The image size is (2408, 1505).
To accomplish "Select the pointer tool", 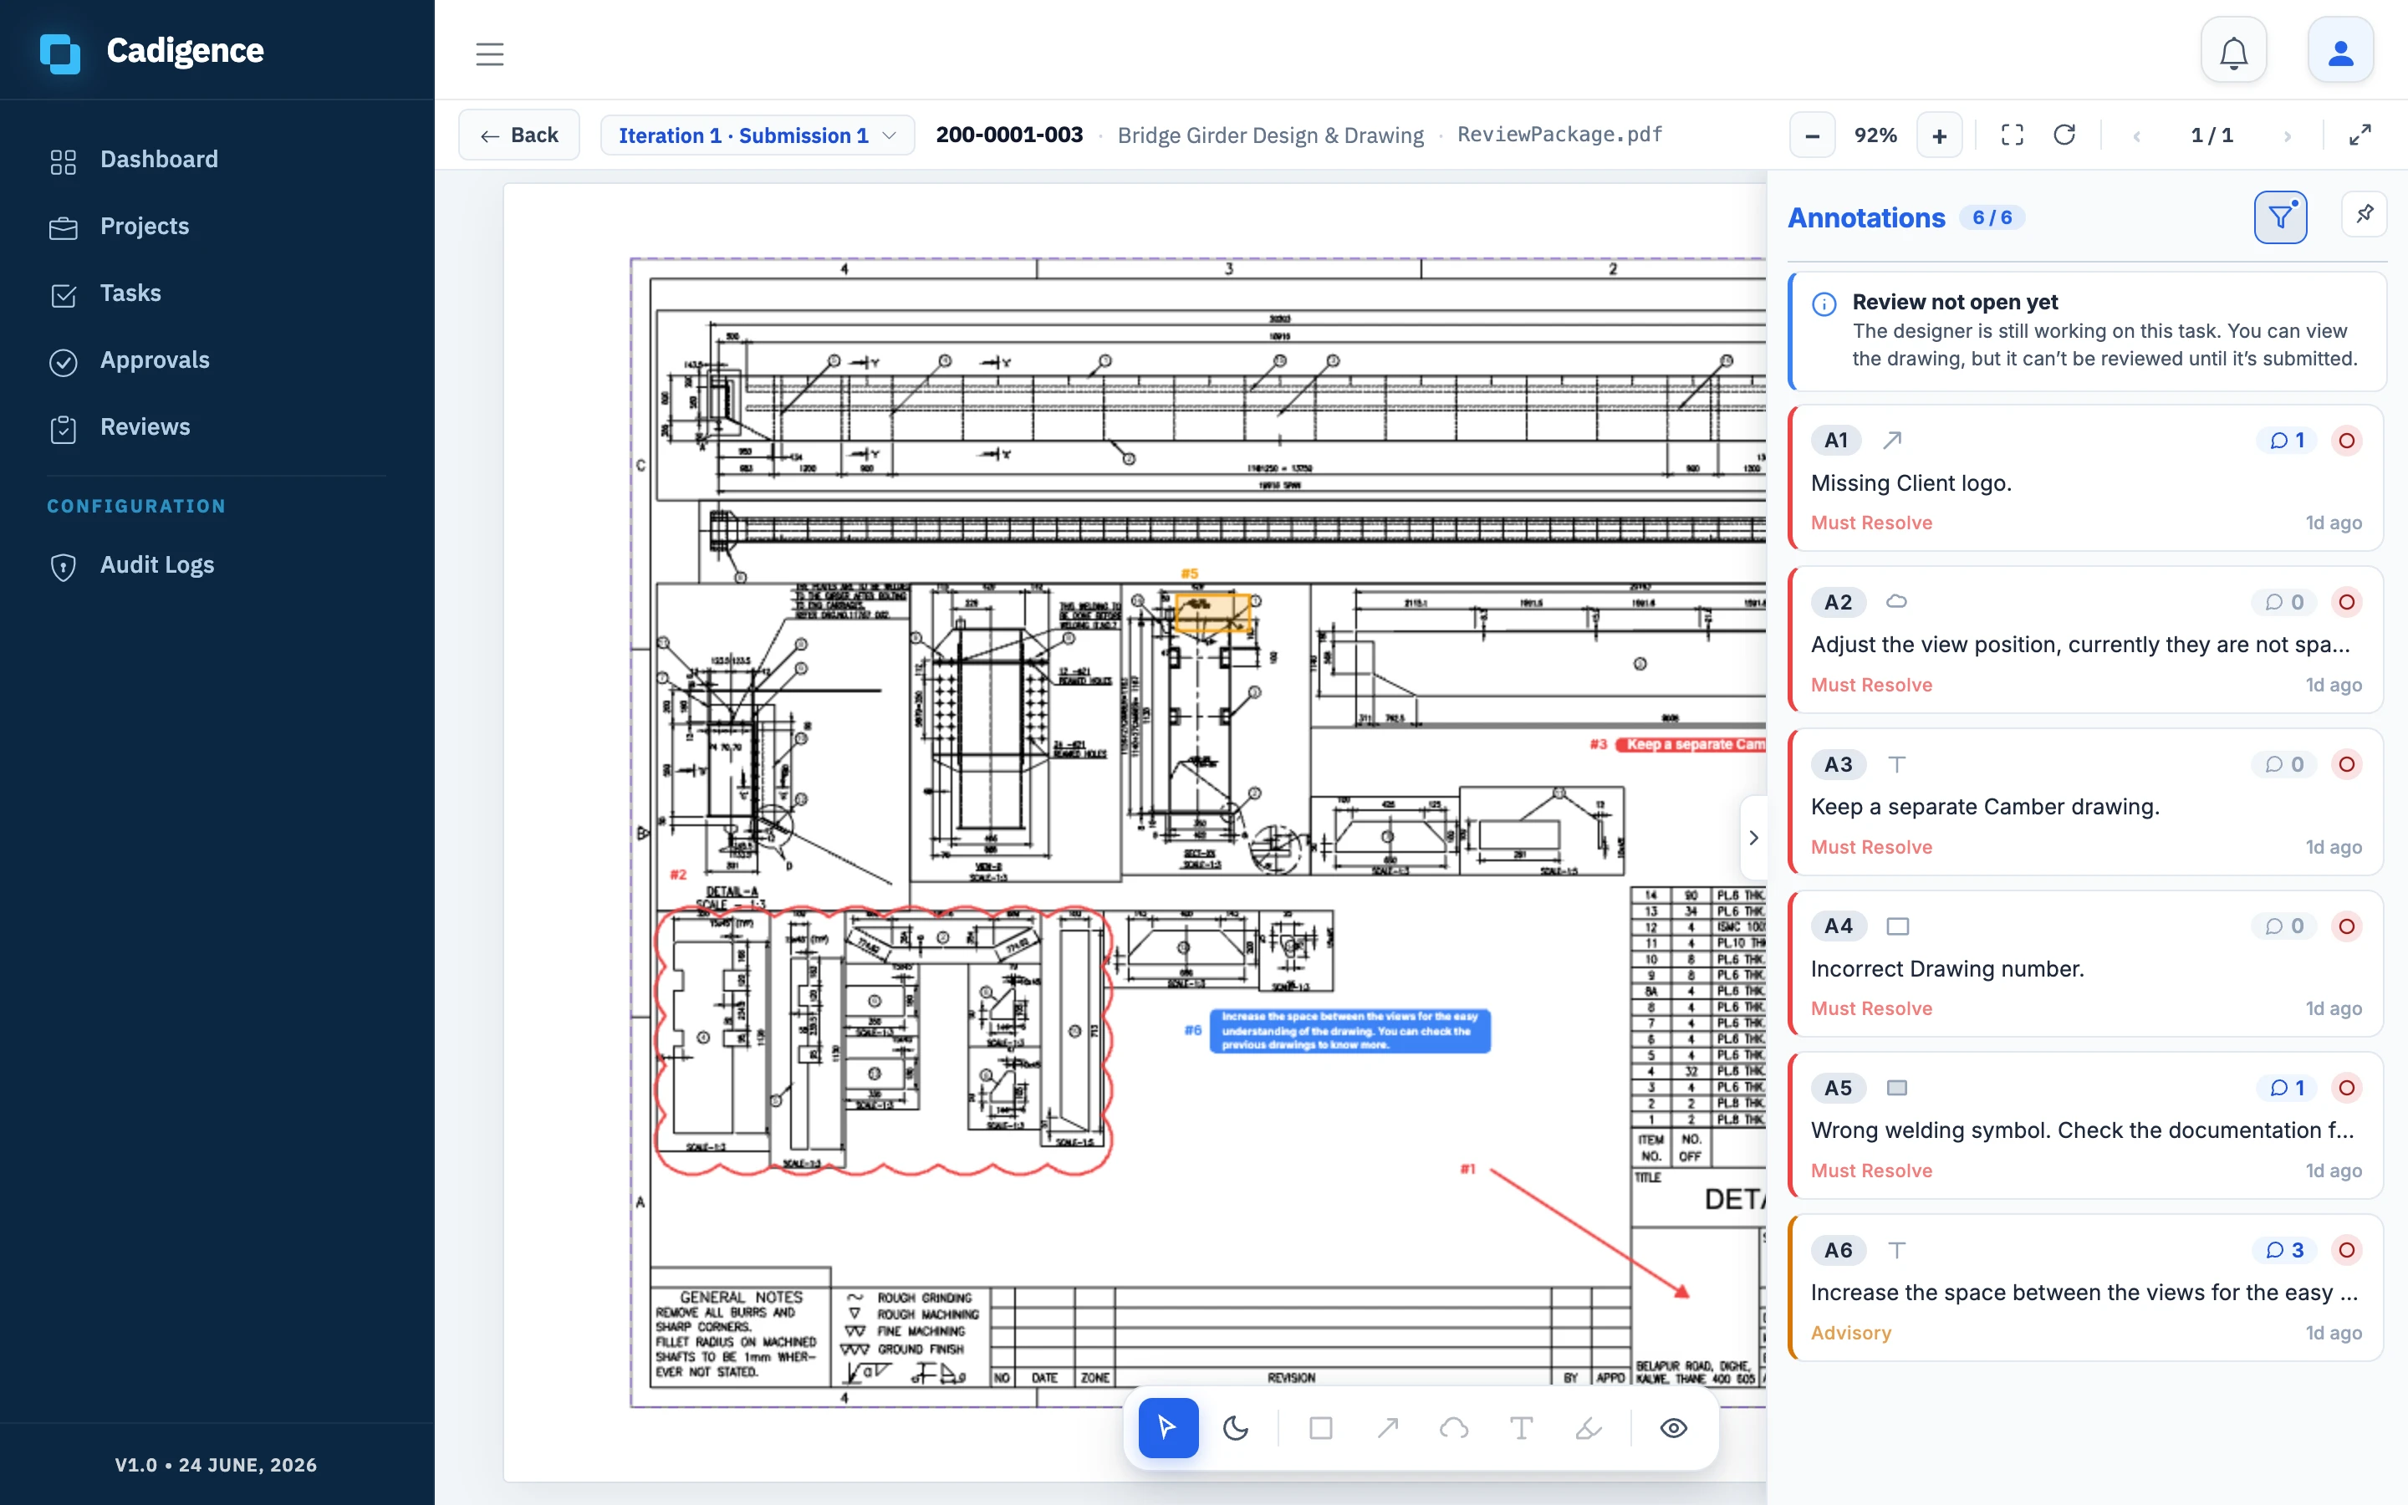I will tap(1168, 1427).
